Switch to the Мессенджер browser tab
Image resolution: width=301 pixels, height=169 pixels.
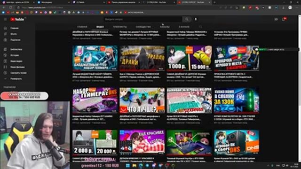[x=53, y=2]
